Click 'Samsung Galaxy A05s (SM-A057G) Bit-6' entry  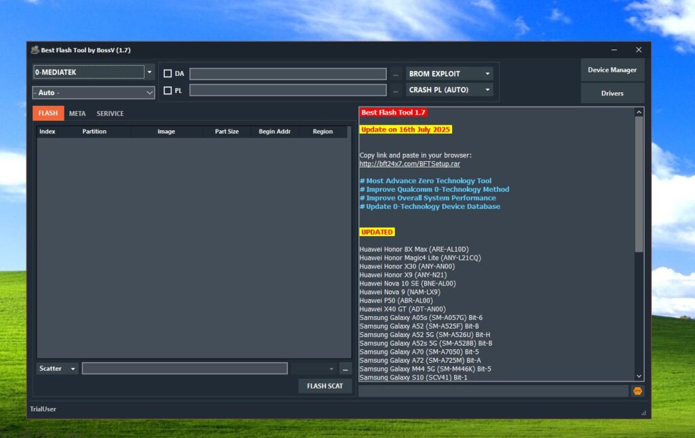[x=421, y=318]
